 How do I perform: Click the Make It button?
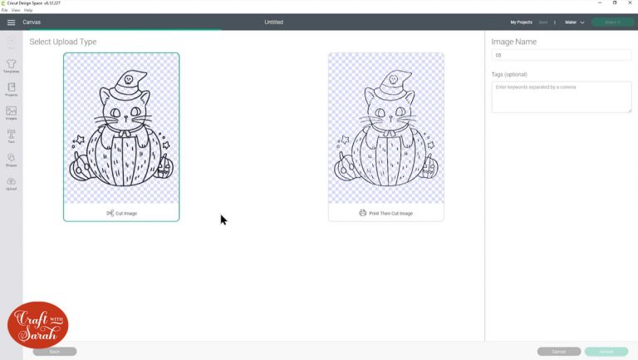point(612,22)
